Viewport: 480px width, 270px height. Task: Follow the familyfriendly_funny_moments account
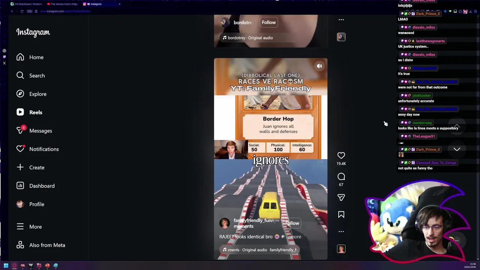tap(292, 223)
